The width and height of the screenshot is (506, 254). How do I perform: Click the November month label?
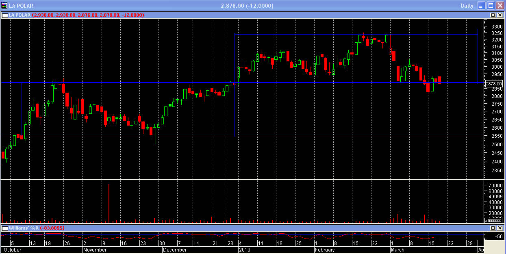tap(95, 250)
